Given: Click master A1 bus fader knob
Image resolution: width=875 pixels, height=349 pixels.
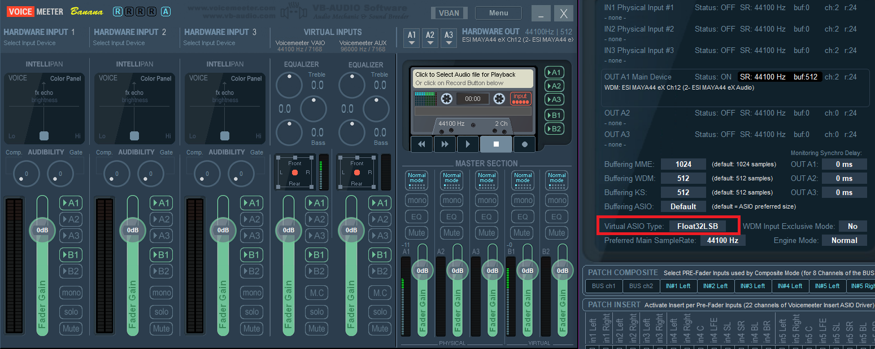Looking at the screenshot, I should [422, 270].
